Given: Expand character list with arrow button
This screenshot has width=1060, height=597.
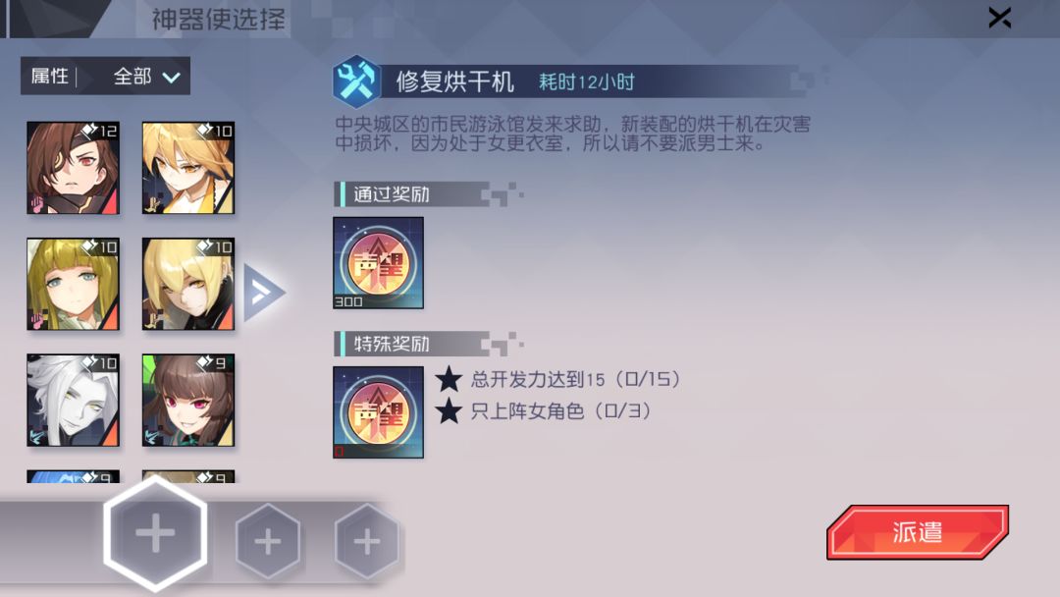Looking at the screenshot, I should tap(264, 293).
